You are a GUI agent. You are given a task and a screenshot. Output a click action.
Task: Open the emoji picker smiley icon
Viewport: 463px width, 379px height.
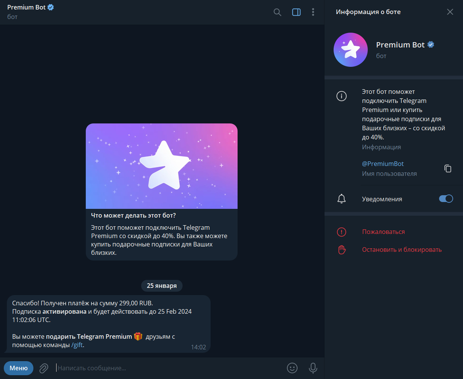point(292,368)
